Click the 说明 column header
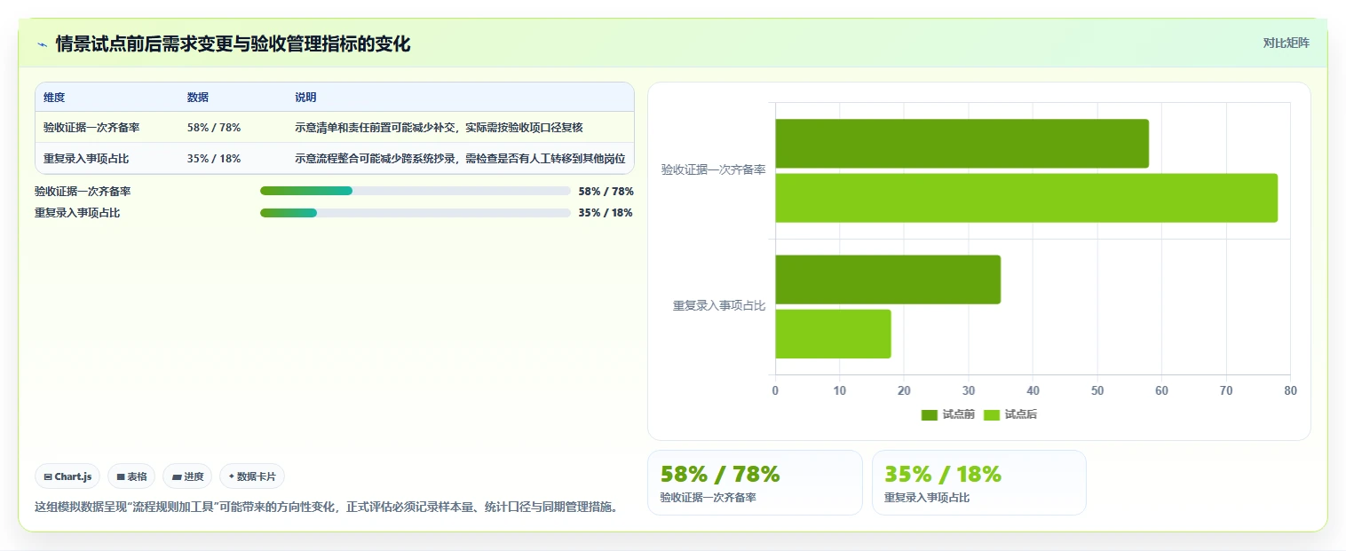Viewport: 1346px width, 551px height. click(x=305, y=98)
